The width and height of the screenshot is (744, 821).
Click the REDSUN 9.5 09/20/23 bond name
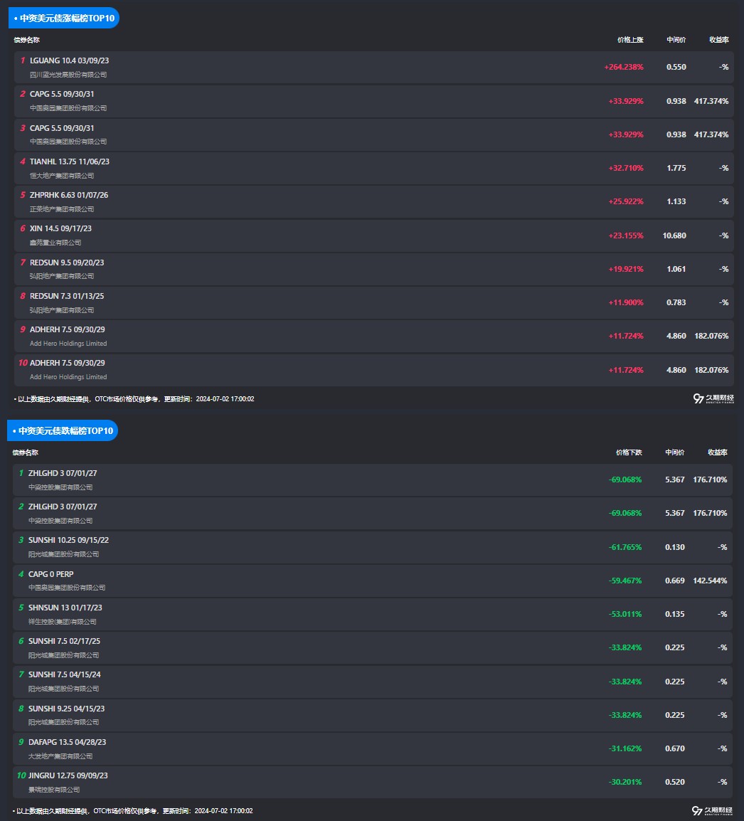[67, 263]
